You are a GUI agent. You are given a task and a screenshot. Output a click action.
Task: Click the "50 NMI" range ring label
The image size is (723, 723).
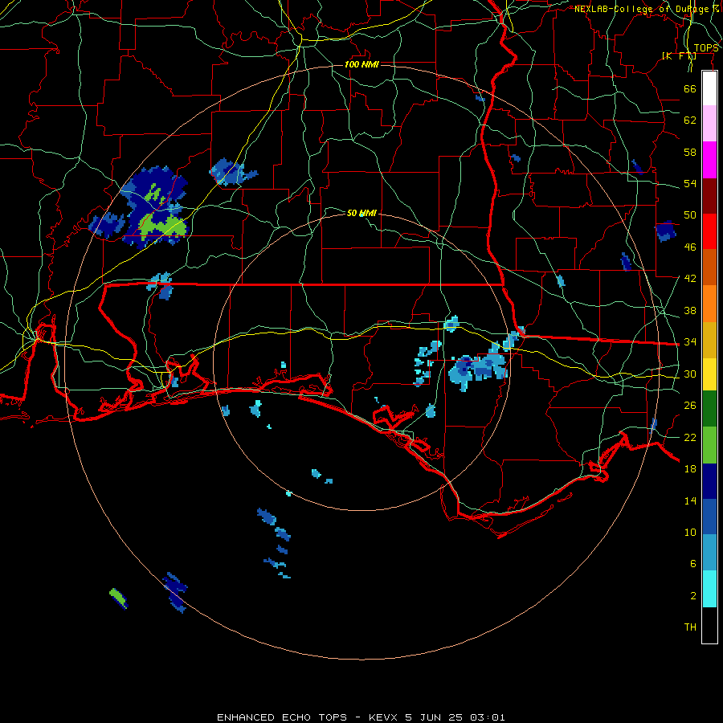pos(361,213)
